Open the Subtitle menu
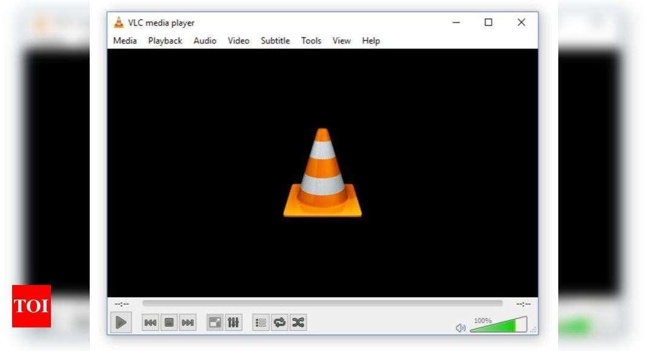 [275, 41]
